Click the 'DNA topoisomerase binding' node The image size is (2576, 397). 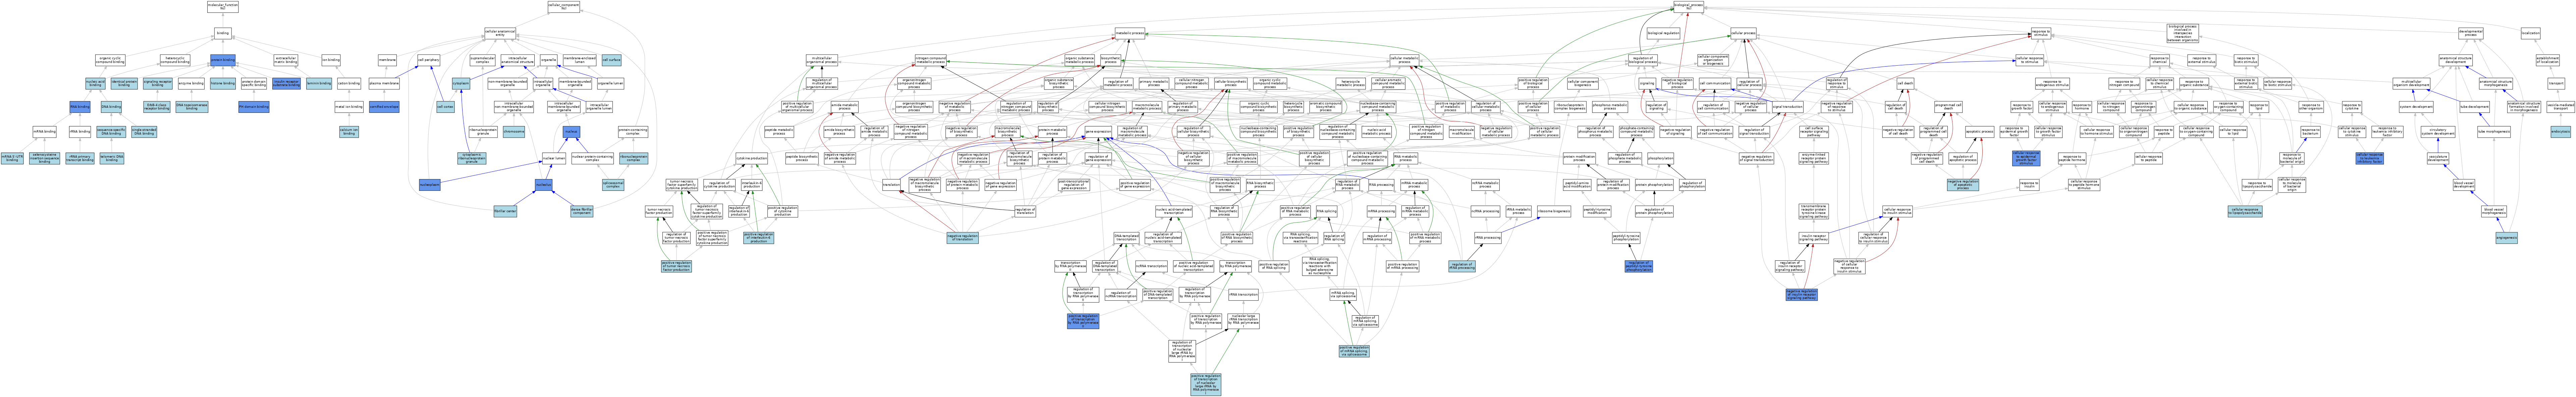coord(192,107)
